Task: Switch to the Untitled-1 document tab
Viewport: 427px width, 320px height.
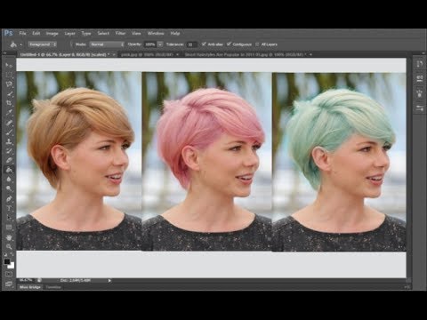Action: [65, 54]
